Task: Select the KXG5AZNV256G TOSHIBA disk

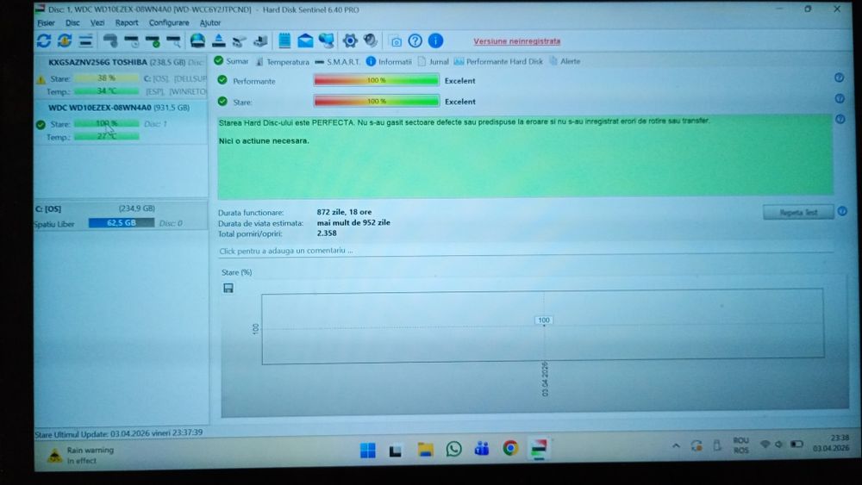Action: click(x=121, y=77)
